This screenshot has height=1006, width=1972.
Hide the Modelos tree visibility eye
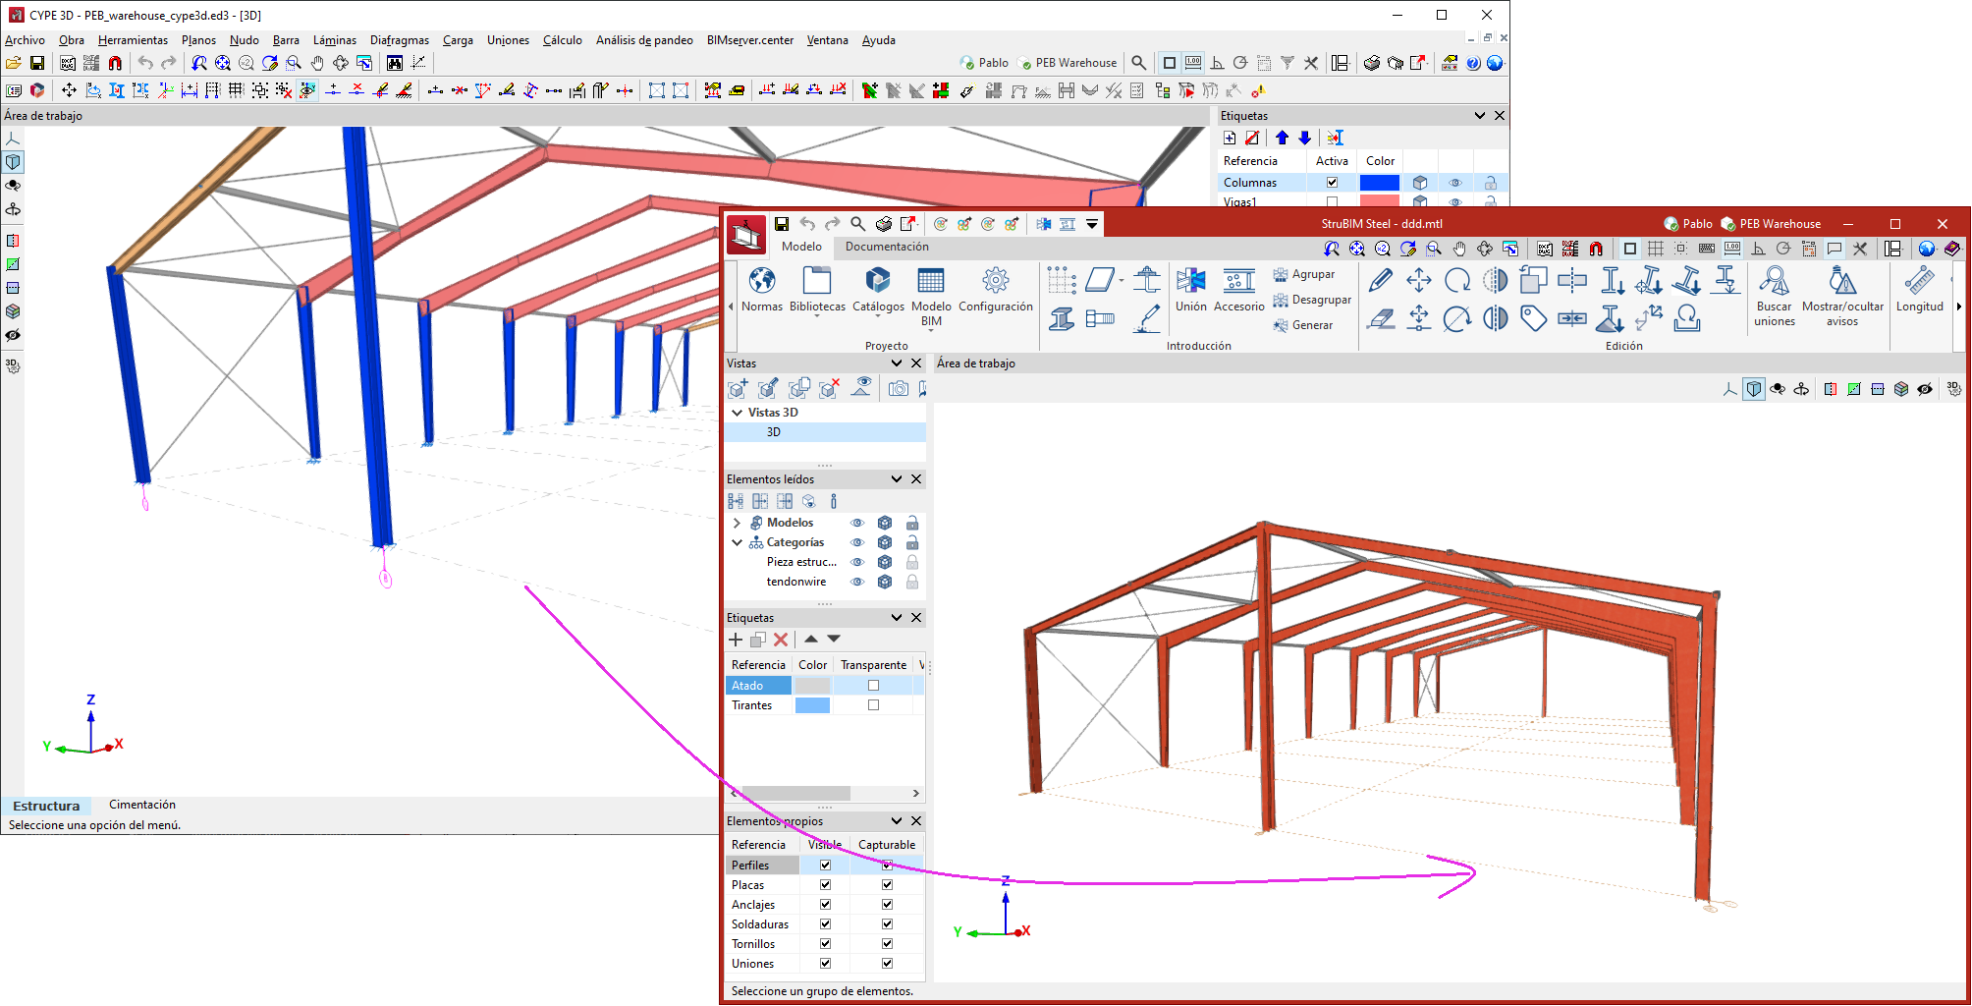click(857, 523)
